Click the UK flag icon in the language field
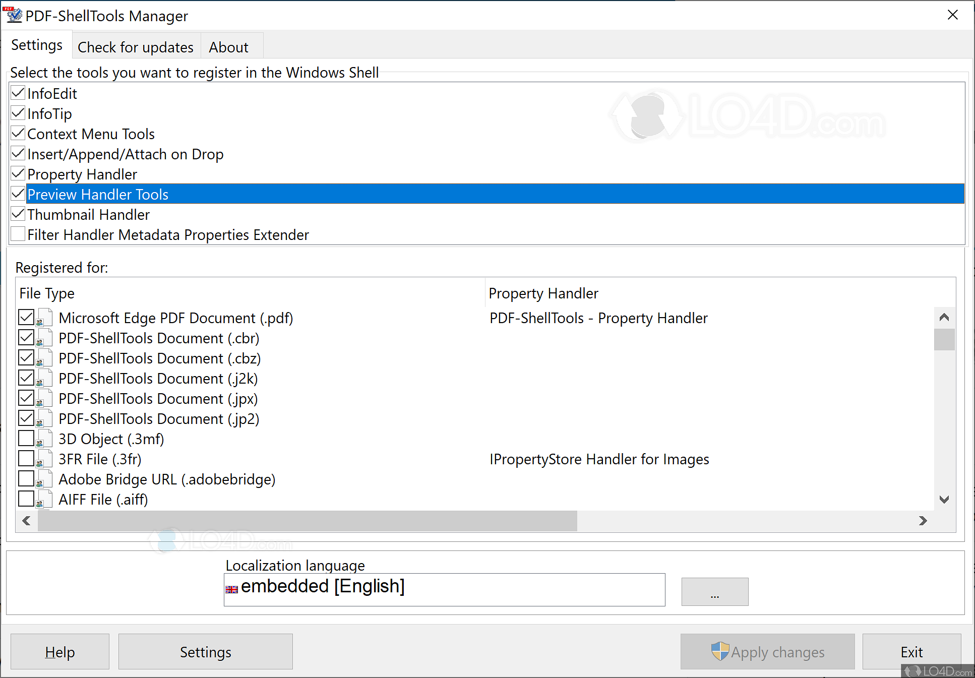 [x=231, y=589]
